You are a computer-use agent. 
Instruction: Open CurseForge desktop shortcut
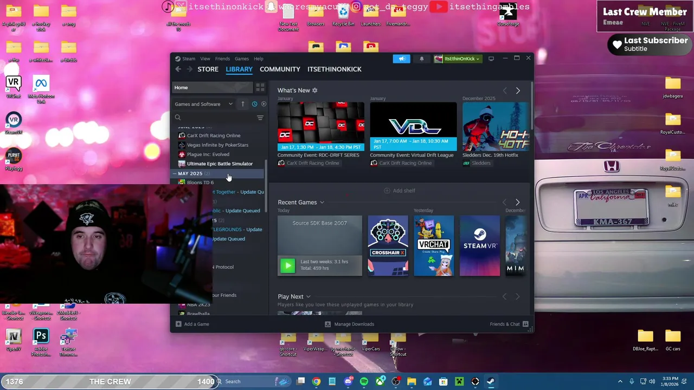pyautogui.click(x=508, y=16)
